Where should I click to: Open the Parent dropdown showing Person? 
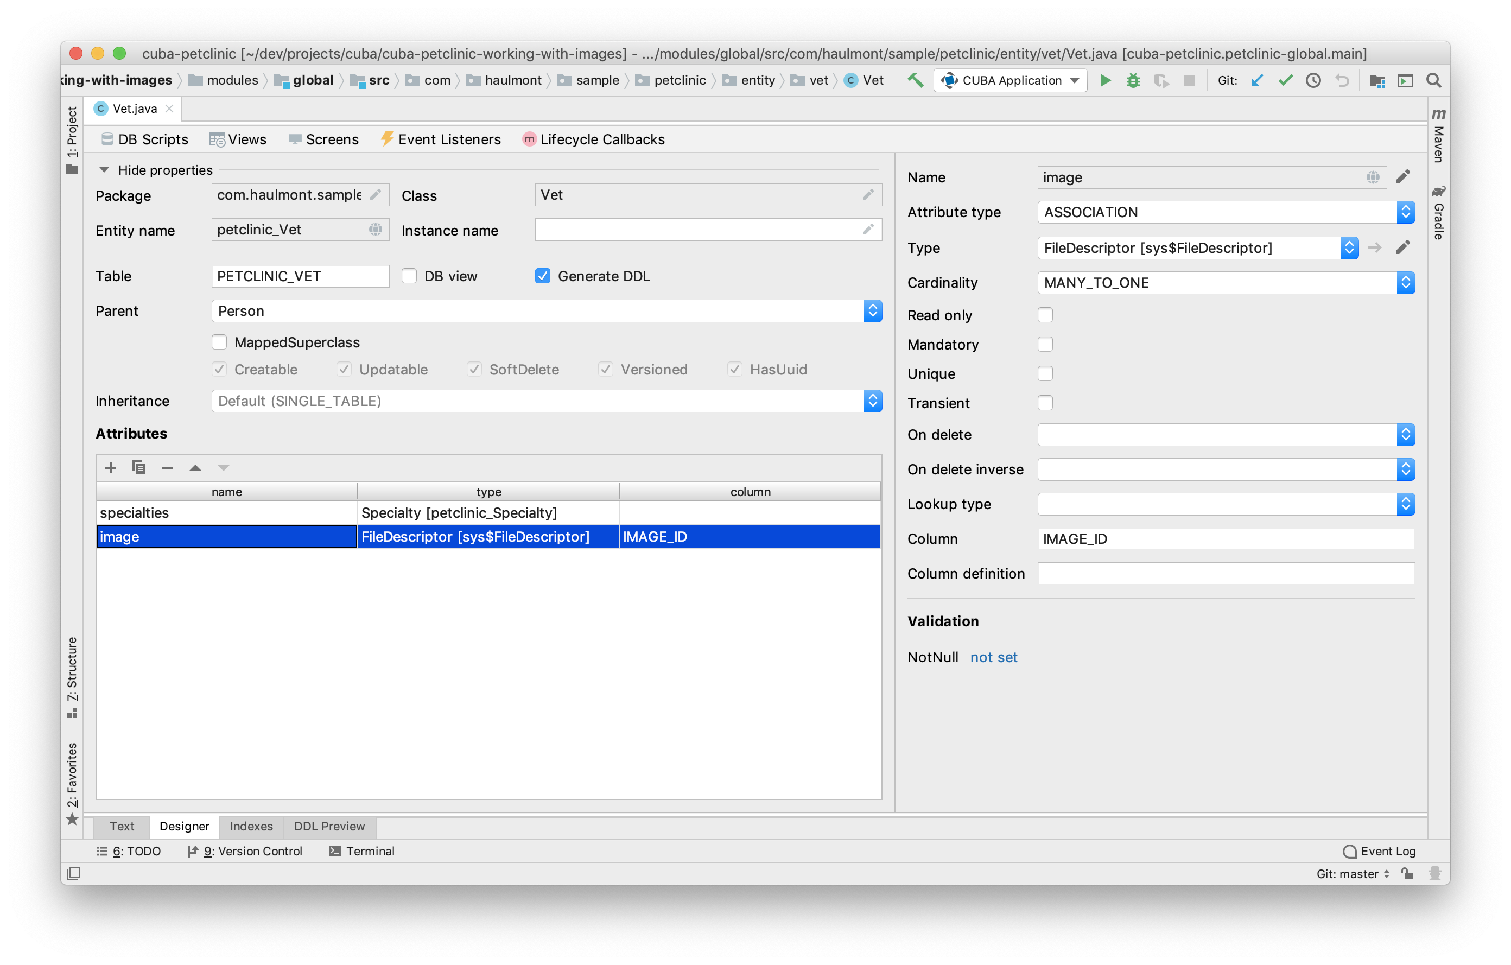pyautogui.click(x=547, y=311)
